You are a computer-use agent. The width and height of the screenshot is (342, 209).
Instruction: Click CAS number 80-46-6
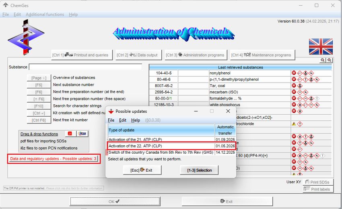(x=164, y=79)
